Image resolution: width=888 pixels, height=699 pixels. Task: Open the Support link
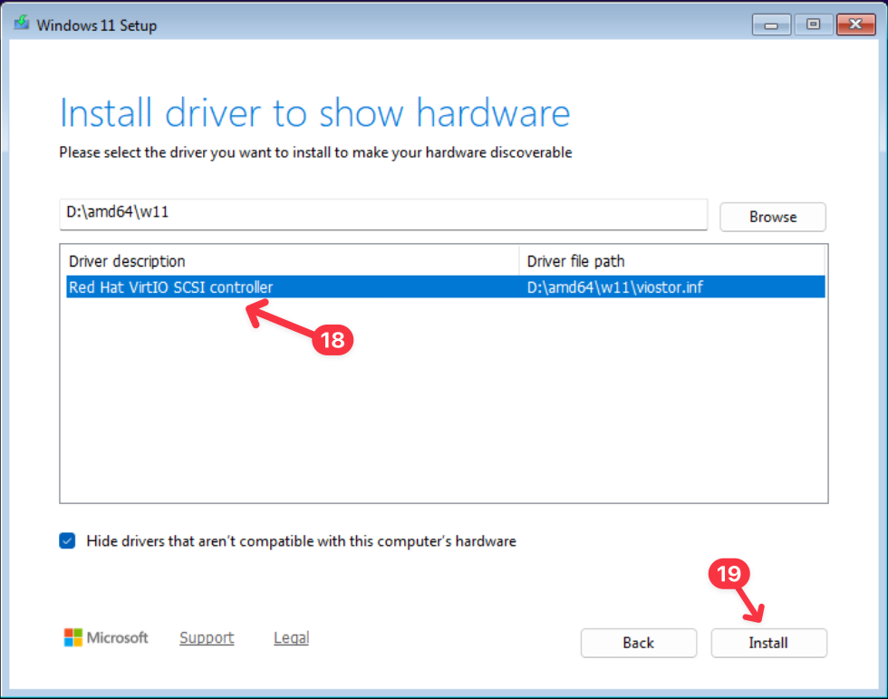(x=207, y=638)
